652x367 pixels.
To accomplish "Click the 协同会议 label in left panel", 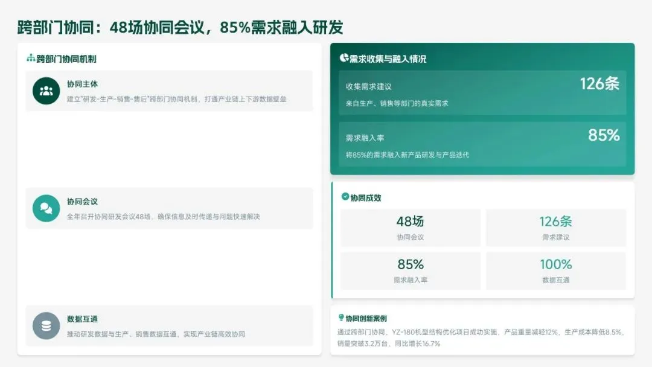I will [x=82, y=202].
